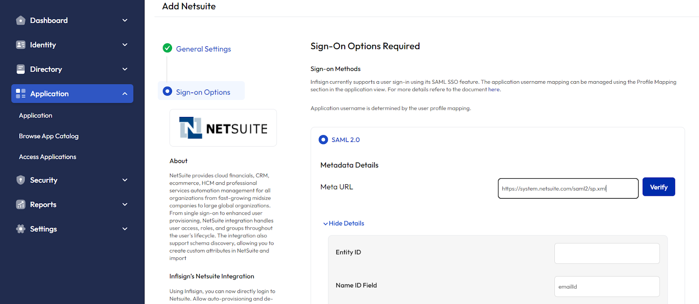Select the Sign-on Options step indicator
The image size is (699, 304).
167,91
